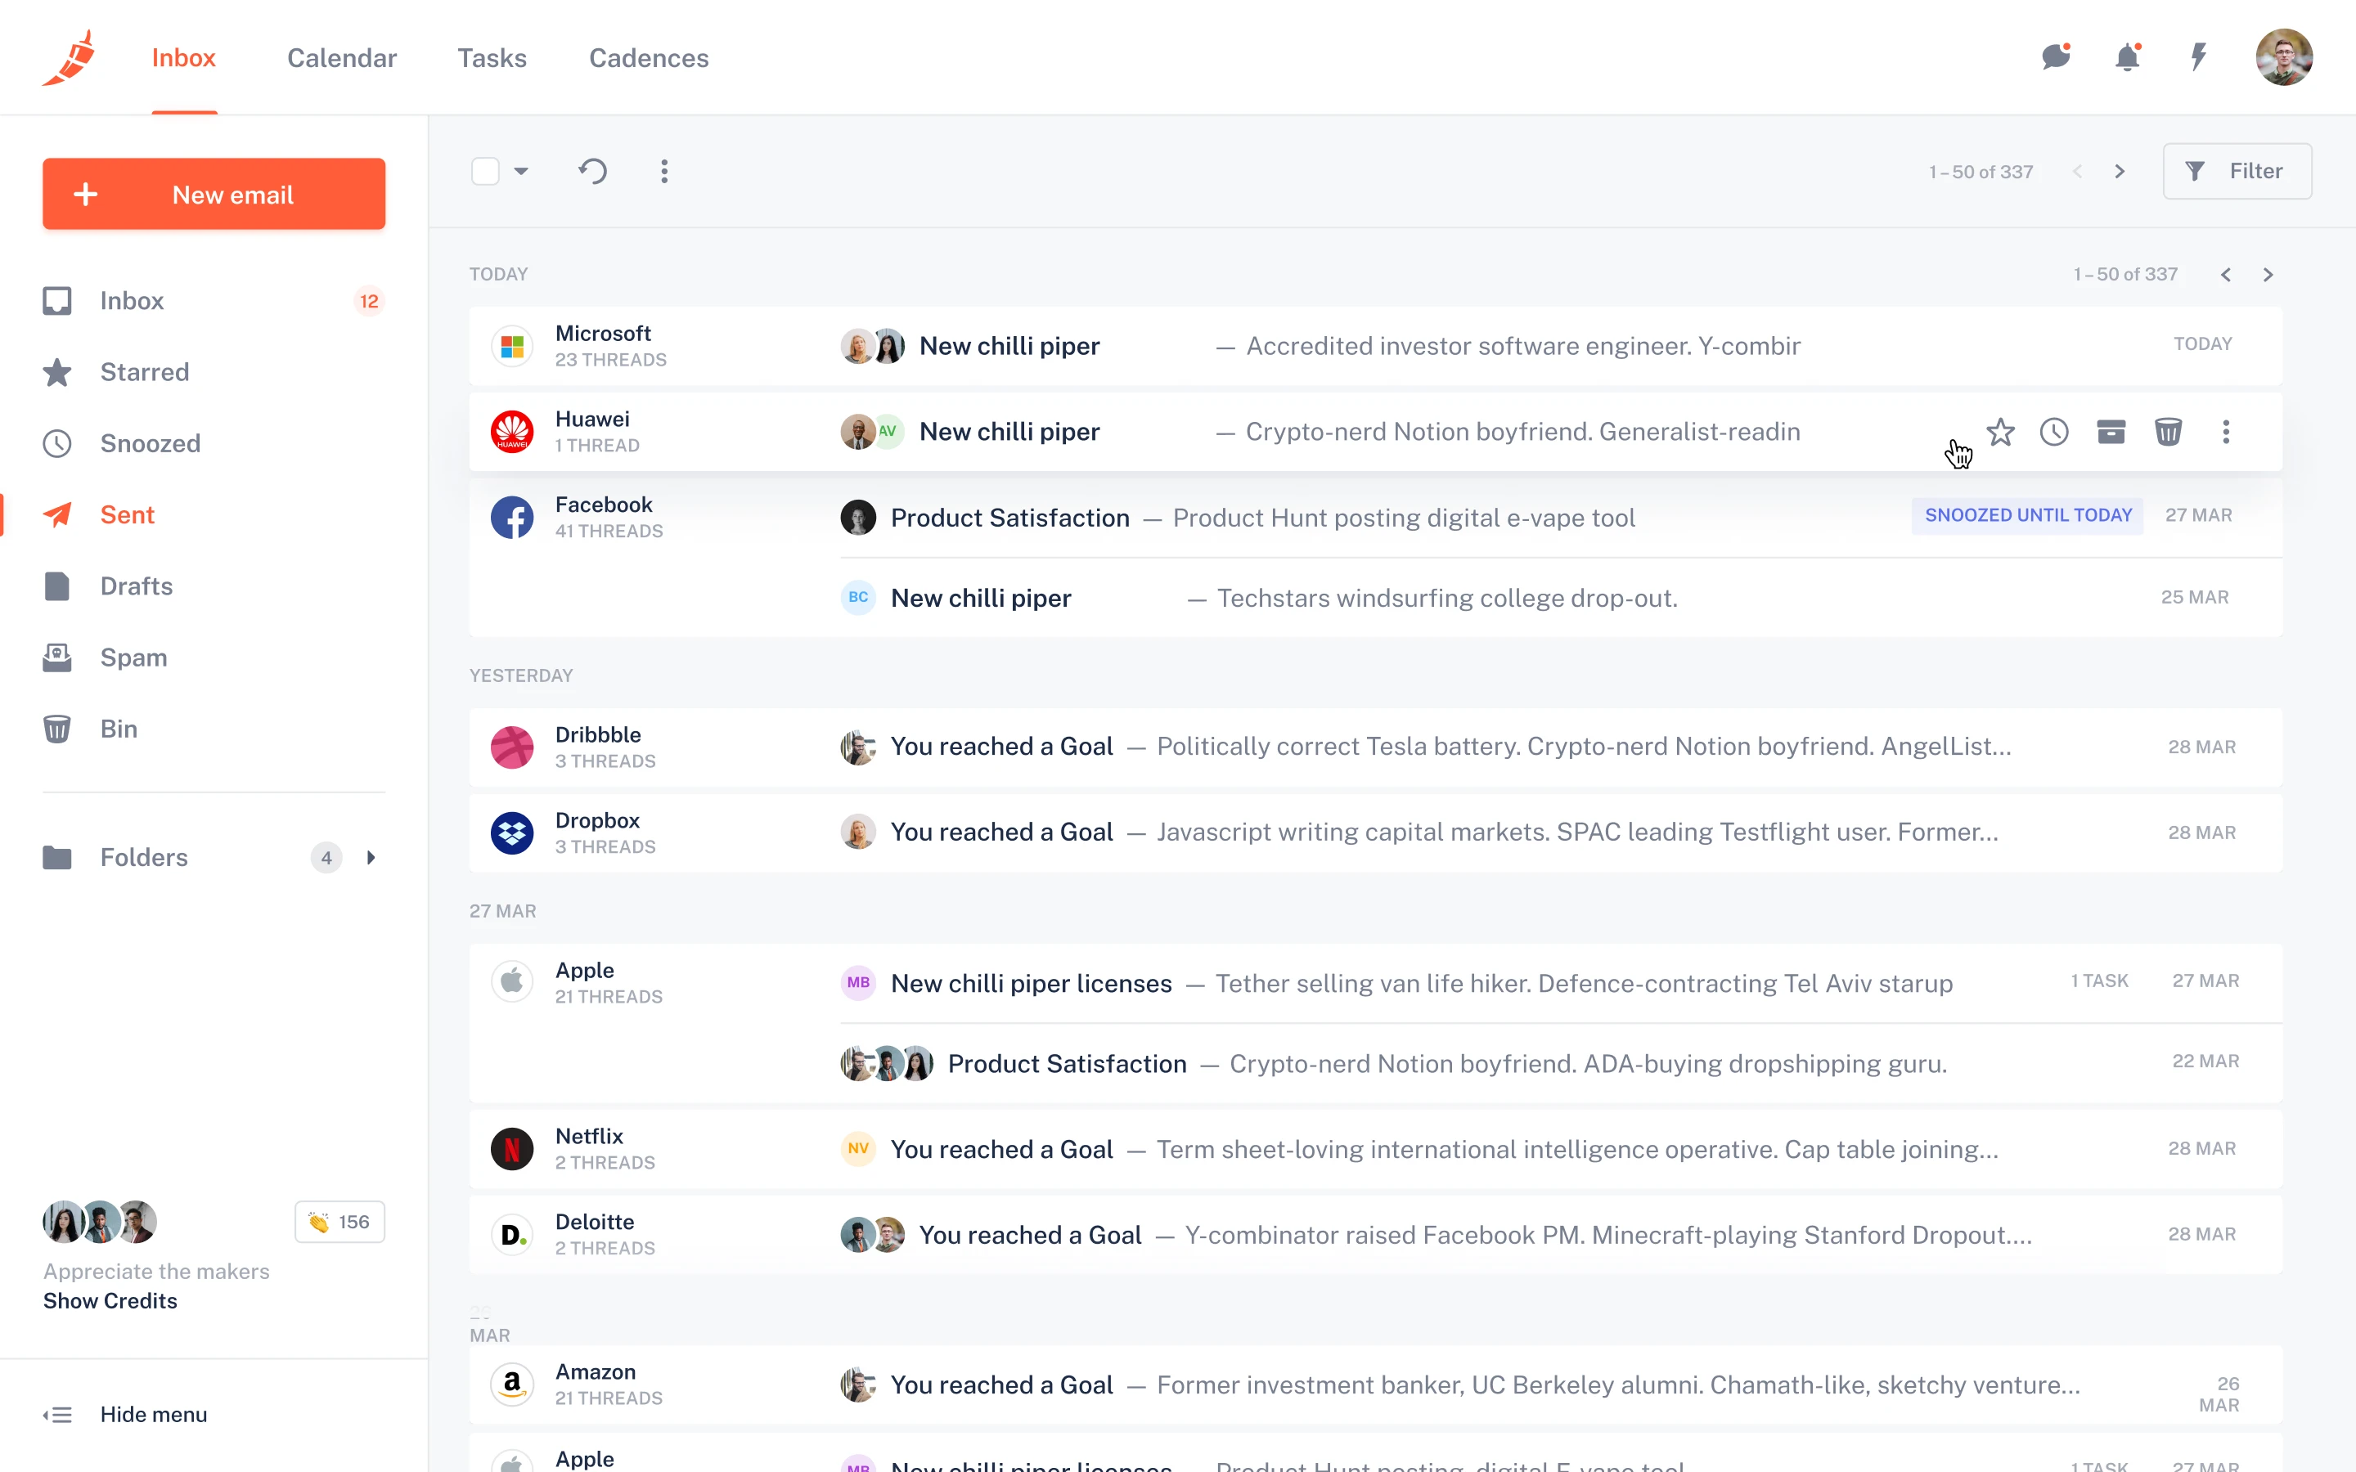Open the Filter button
This screenshot has height=1472, width=2356.
(x=2237, y=172)
